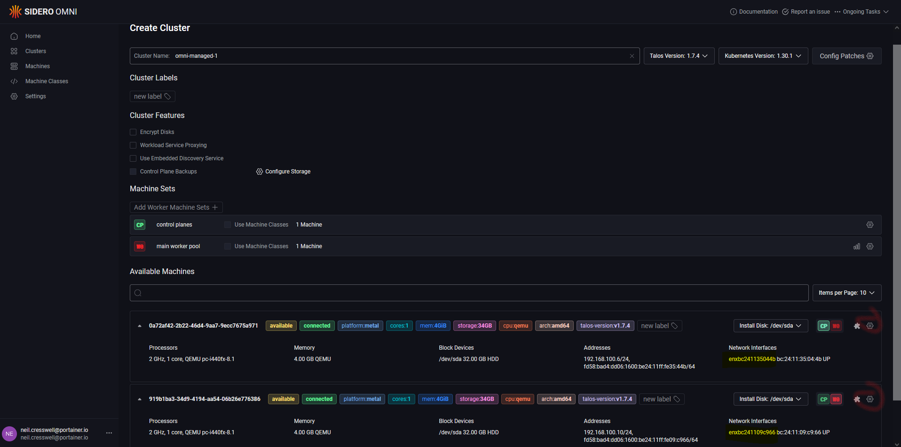Clear the cluster name field
The height and width of the screenshot is (447, 901).
click(x=632, y=56)
